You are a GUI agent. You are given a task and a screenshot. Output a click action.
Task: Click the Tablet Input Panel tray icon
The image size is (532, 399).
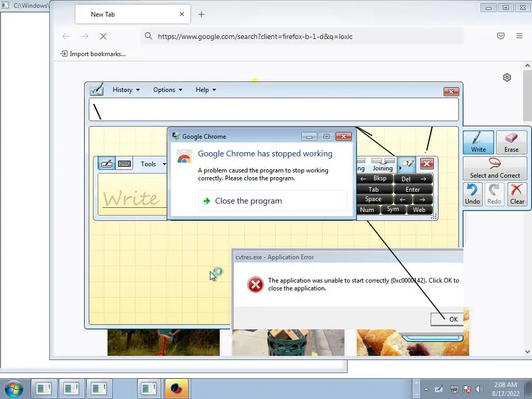tap(439, 389)
